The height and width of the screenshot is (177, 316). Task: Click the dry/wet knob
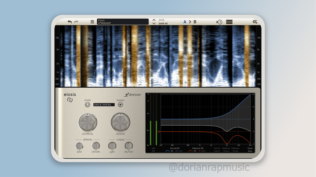129,146
